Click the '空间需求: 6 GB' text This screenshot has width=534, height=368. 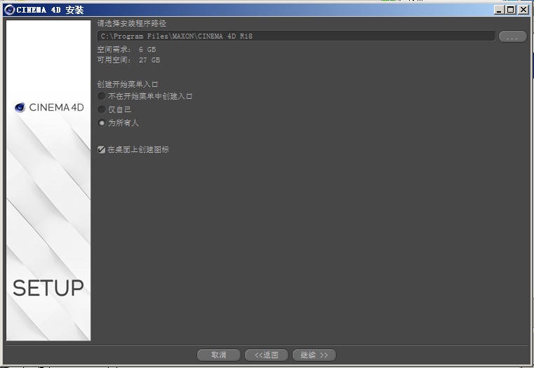point(126,49)
